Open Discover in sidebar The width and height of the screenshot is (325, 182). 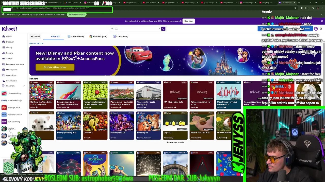pyautogui.click(x=10, y=42)
